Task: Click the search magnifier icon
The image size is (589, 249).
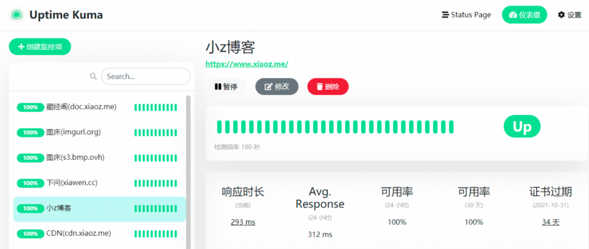Action: (93, 76)
